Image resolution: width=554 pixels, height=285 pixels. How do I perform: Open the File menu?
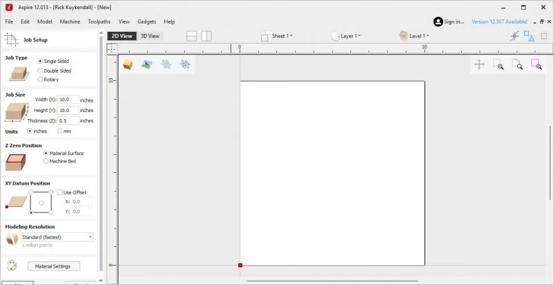tap(9, 21)
